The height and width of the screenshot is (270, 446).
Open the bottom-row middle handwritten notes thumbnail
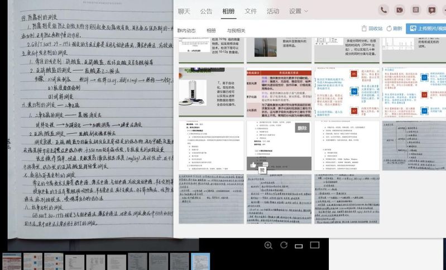click(x=279, y=199)
